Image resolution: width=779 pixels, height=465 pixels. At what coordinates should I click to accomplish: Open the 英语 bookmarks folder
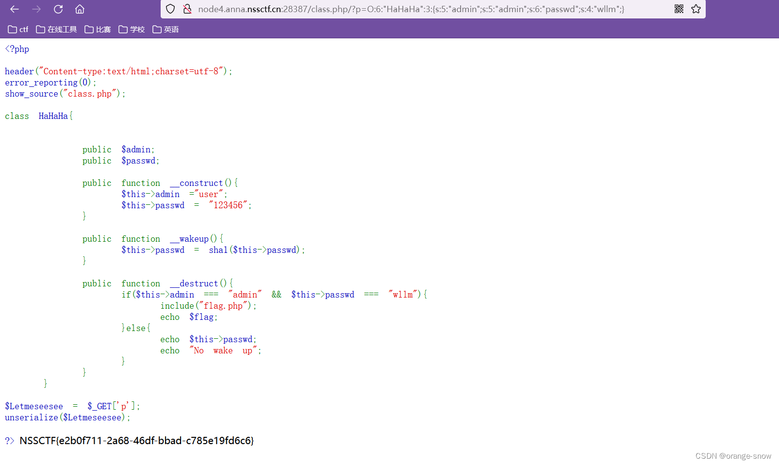click(x=166, y=30)
